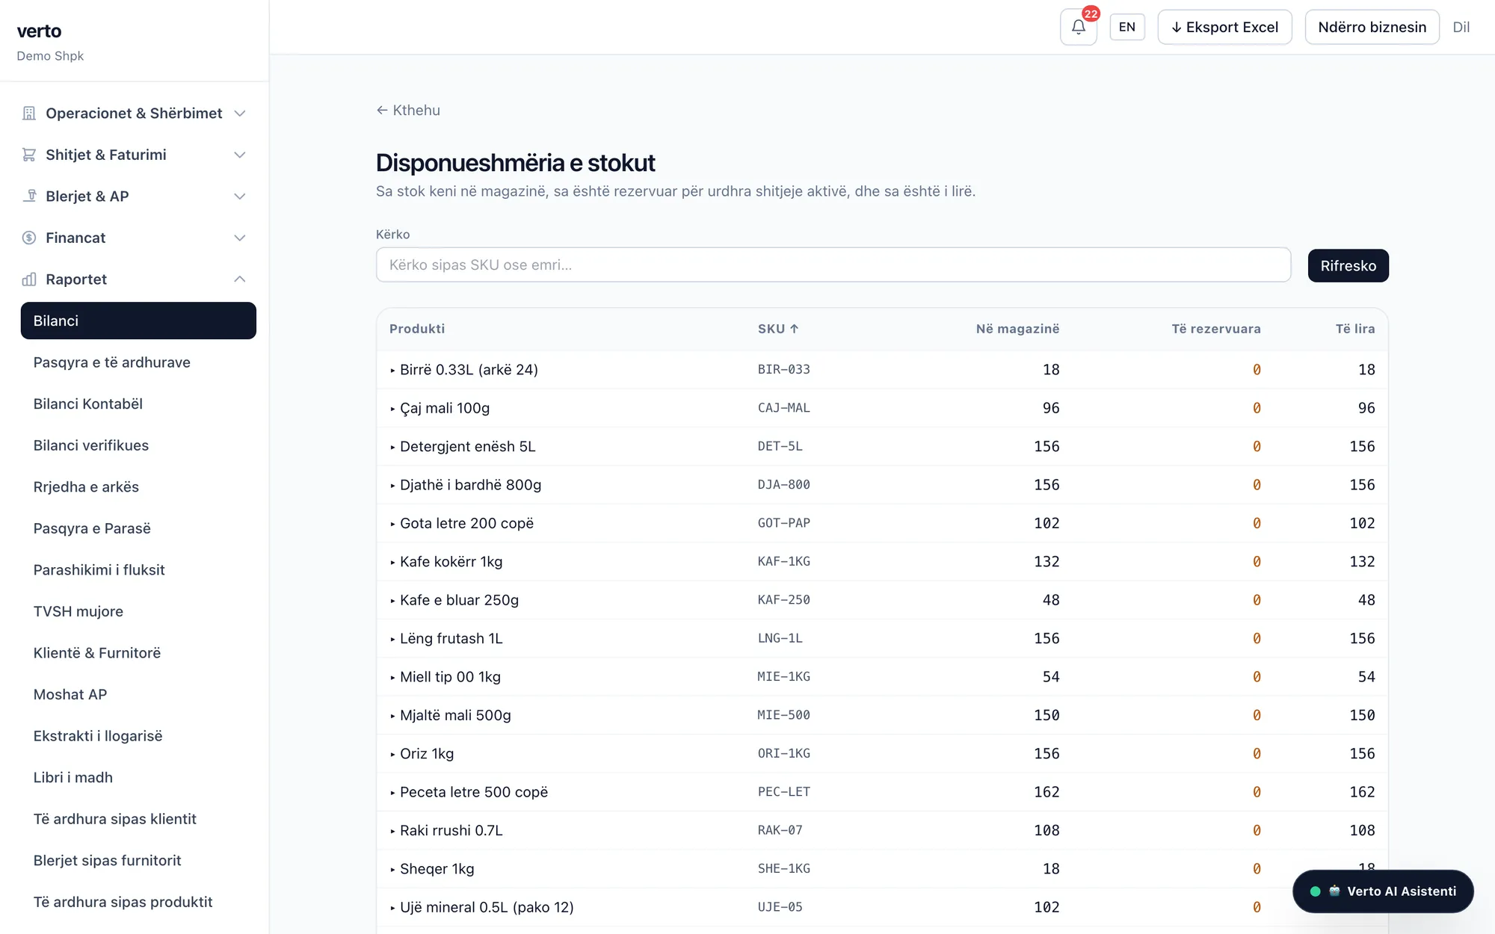Click the SKU search input field
The image size is (1495, 934).
tap(833, 265)
